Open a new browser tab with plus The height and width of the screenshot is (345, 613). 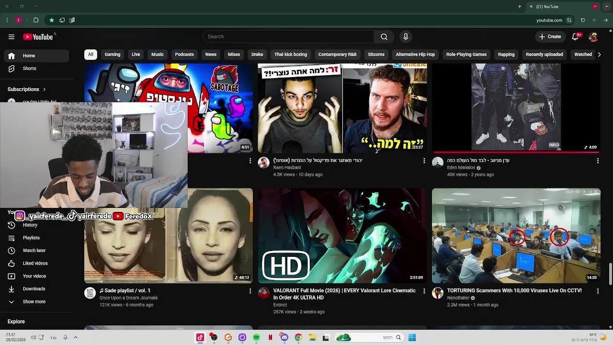tap(520, 7)
